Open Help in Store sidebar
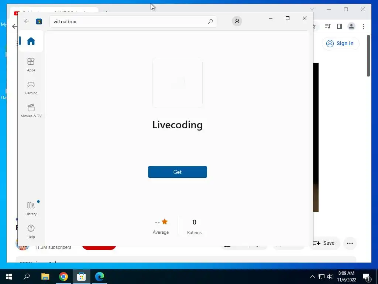 (x=31, y=231)
